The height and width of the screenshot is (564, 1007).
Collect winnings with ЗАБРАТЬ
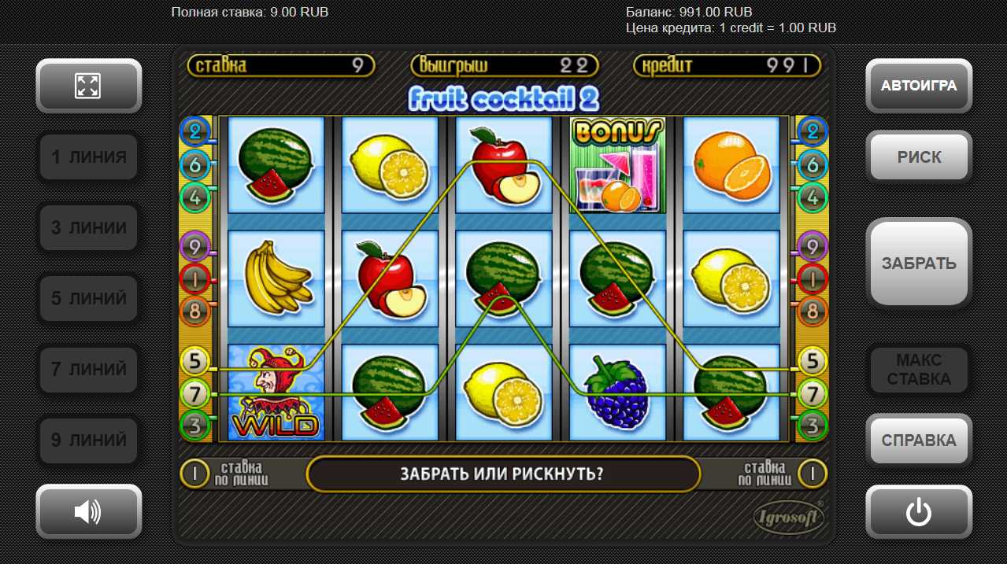click(x=919, y=263)
